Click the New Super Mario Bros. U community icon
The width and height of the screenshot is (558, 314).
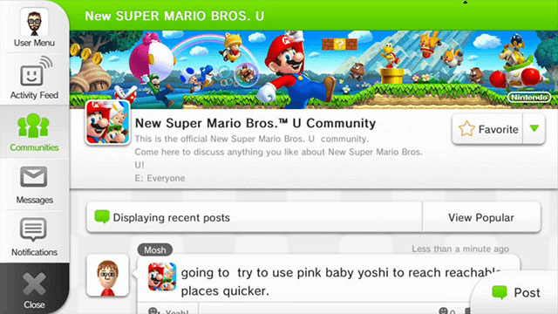coord(107,123)
